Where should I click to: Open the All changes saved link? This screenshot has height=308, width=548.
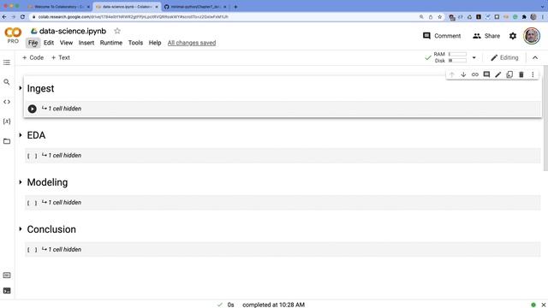(192, 43)
